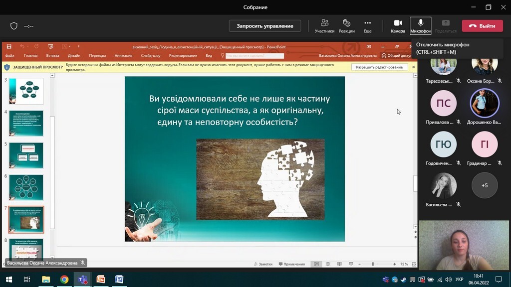Mute the microphone (Микрофон) button
This screenshot has height=287, width=511.
point(420,25)
